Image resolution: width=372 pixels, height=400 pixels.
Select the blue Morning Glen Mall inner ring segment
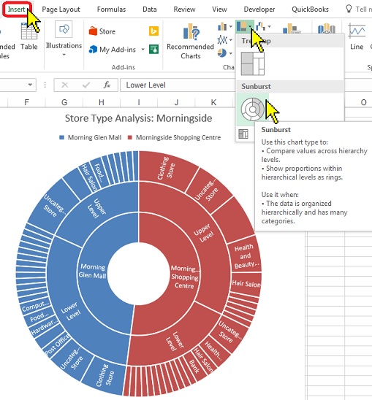92,271
